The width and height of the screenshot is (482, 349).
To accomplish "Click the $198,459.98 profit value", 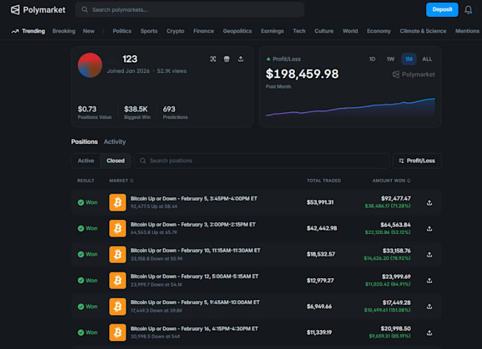I will click(x=302, y=74).
